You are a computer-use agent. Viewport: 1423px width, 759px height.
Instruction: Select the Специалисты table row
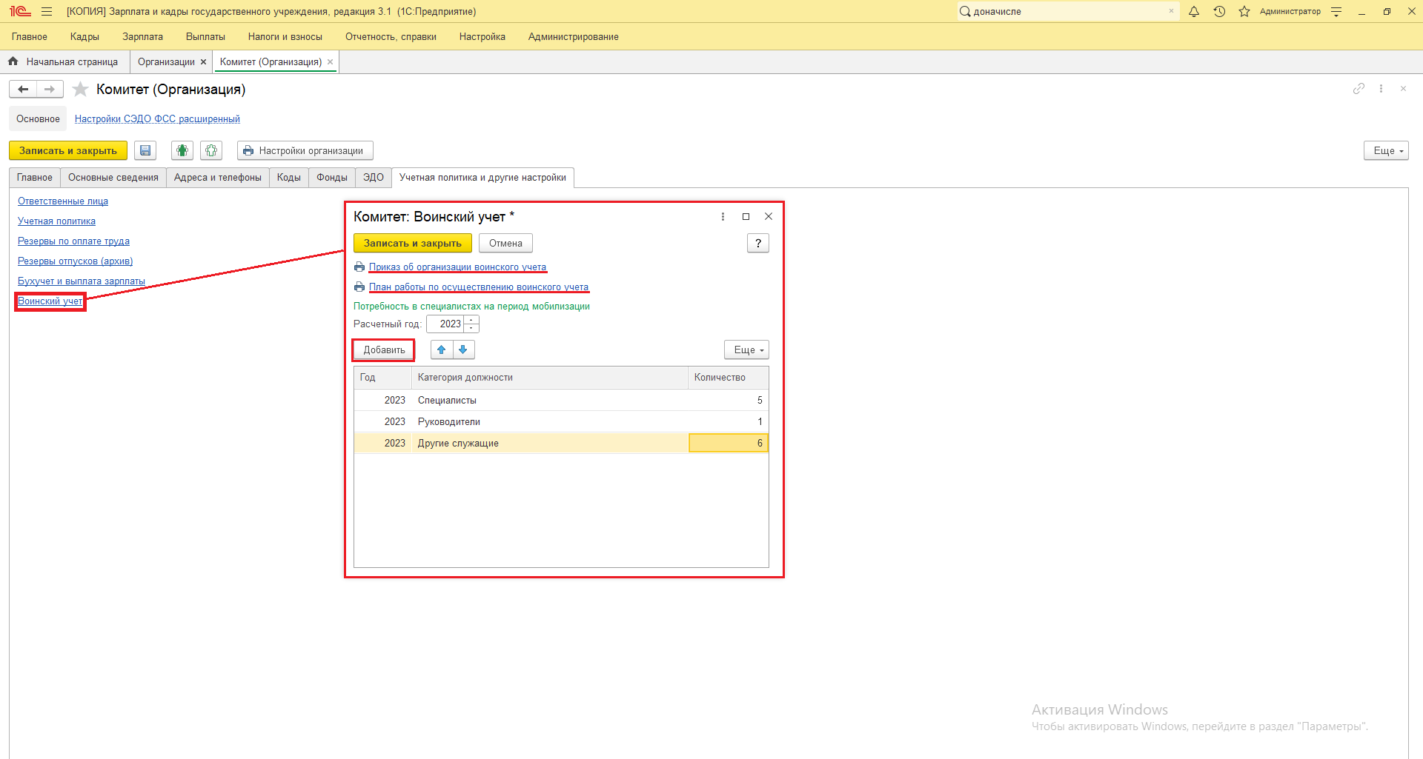pos(561,401)
